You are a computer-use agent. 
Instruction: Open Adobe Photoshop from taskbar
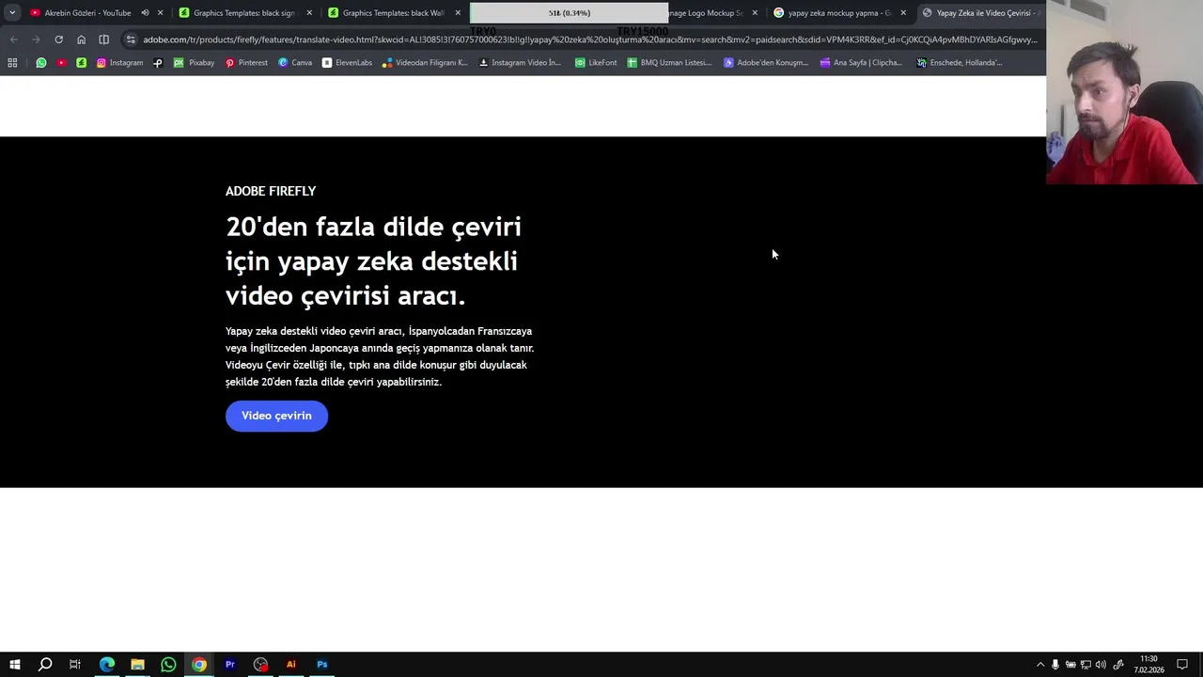321,665
